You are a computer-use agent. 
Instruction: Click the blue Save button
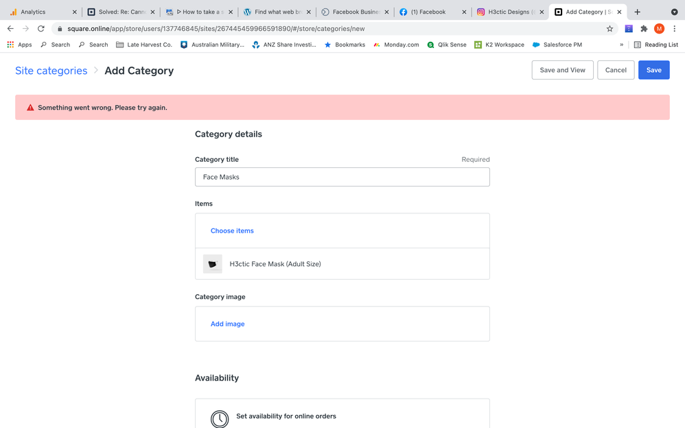coord(653,70)
